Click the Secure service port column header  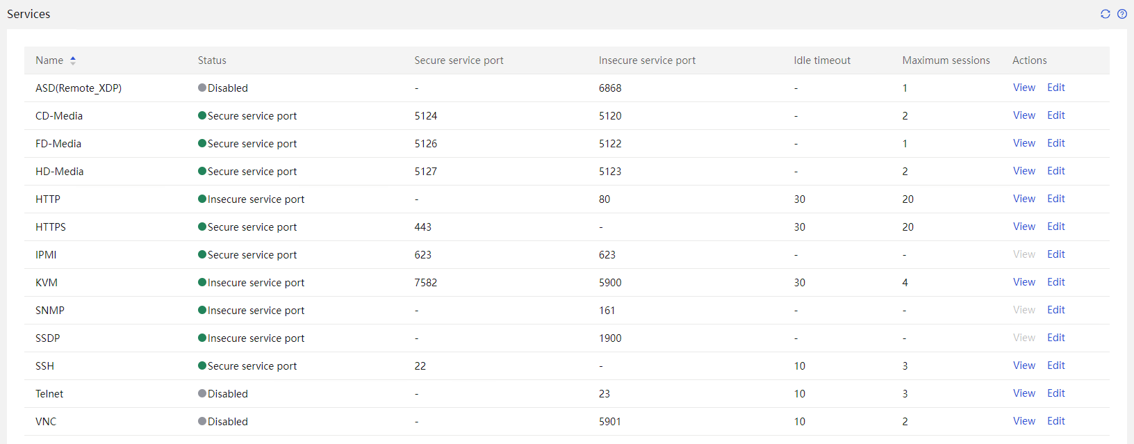(459, 60)
